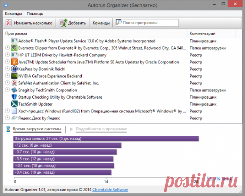245x196 pixels.
Task: Click the Snagit program icon
Action: pyautogui.click(x=14, y=90)
